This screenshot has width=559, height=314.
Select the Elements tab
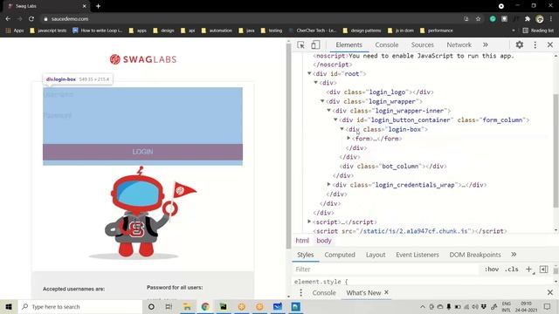(349, 44)
